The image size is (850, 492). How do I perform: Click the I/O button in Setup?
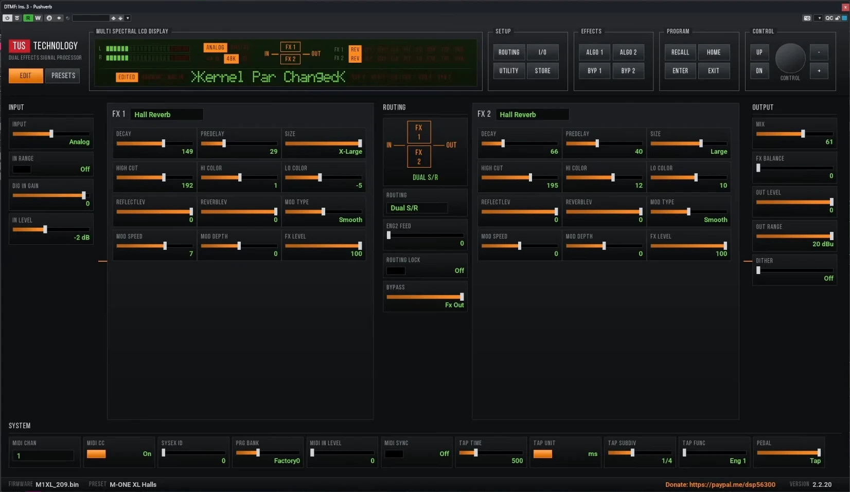click(x=542, y=52)
